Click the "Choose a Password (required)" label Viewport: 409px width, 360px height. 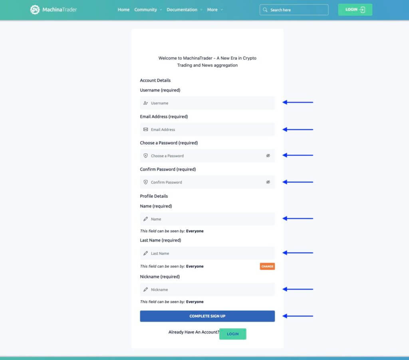coord(169,143)
